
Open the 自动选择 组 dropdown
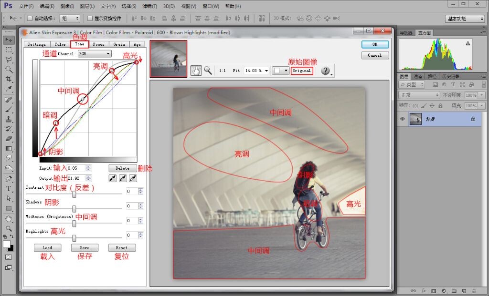click(70, 19)
